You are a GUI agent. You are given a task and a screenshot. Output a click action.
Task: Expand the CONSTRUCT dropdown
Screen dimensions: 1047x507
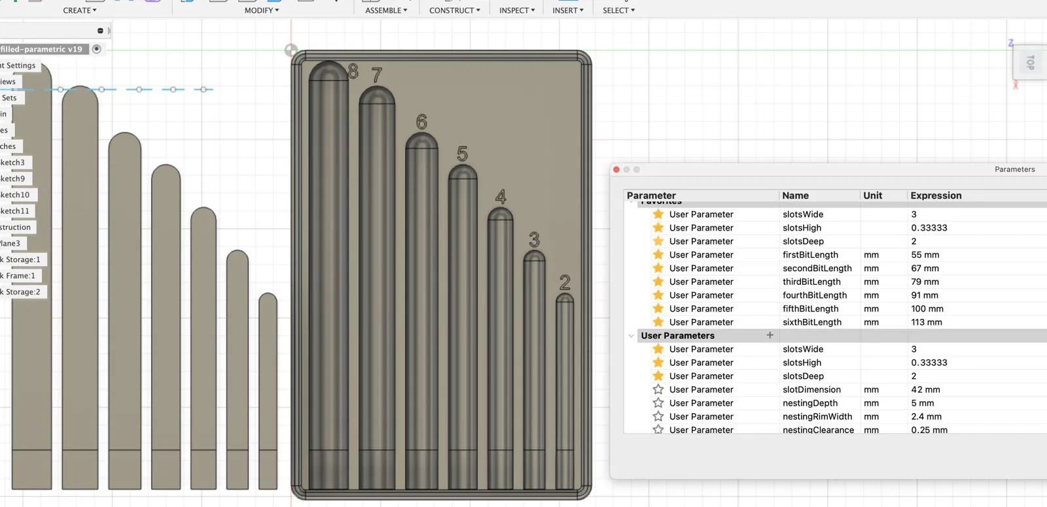pyautogui.click(x=454, y=10)
